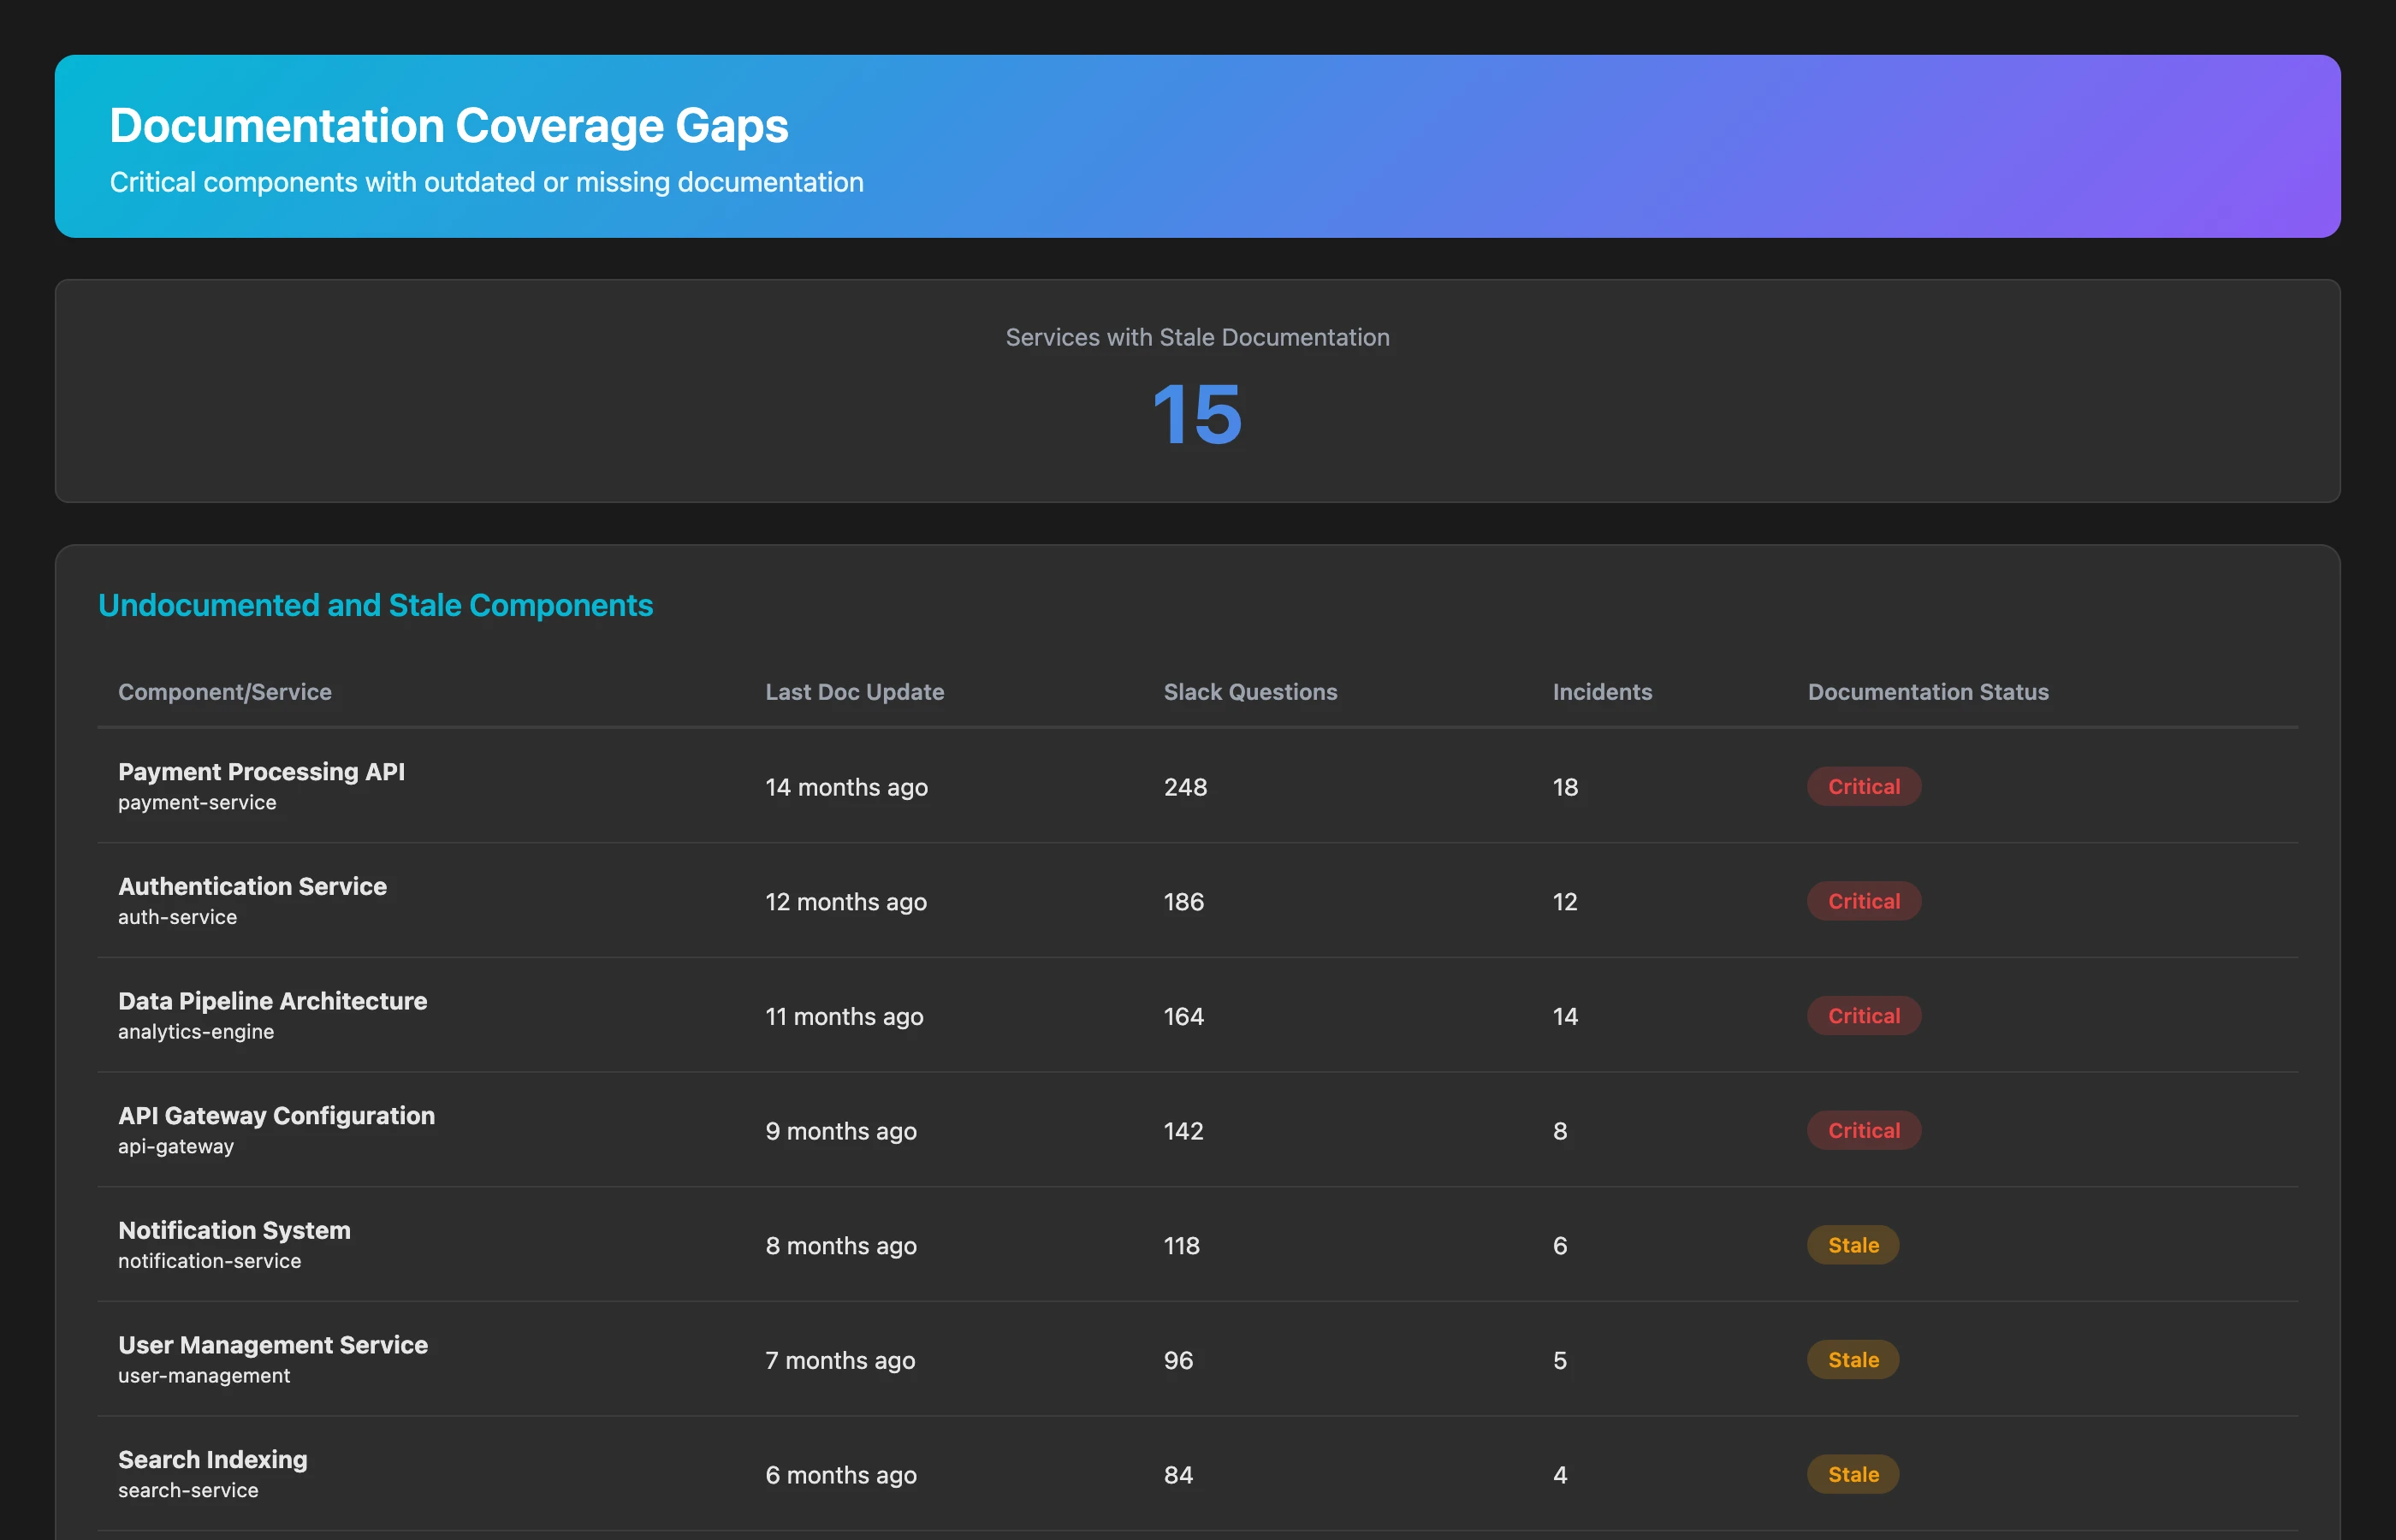Click the Stale badge for Notification System
The width and height of the screenshot is (2396, 1540).
click(1853, 1245)
